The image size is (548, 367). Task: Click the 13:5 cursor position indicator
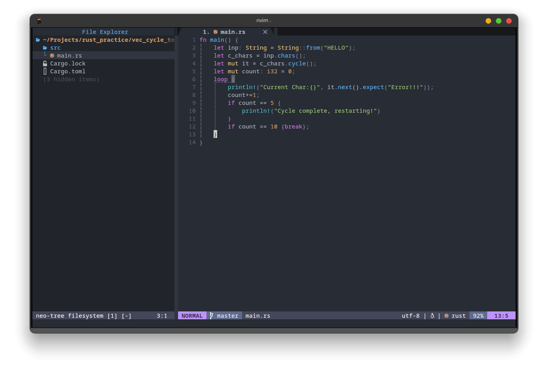[x=501, y=316]
